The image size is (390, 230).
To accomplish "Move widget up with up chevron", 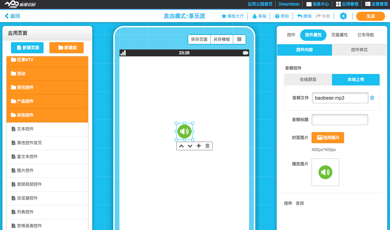I will point(181,146).
